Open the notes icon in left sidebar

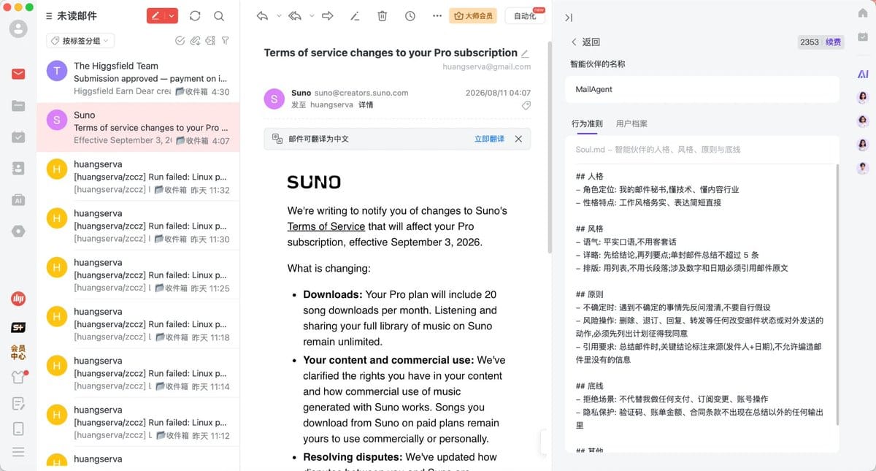18,403
